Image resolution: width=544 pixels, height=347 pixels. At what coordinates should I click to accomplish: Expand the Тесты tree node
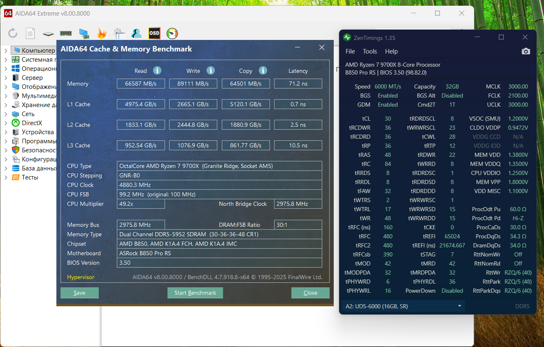tap(6, 177)
